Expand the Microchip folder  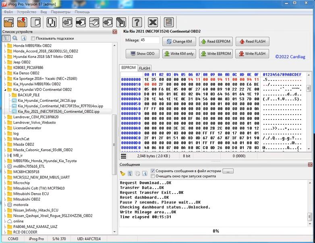coord(5,183)
